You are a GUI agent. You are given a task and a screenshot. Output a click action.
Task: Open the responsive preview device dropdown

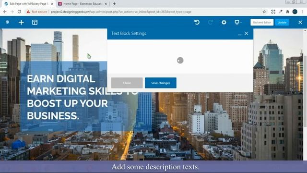pos(238,22)
